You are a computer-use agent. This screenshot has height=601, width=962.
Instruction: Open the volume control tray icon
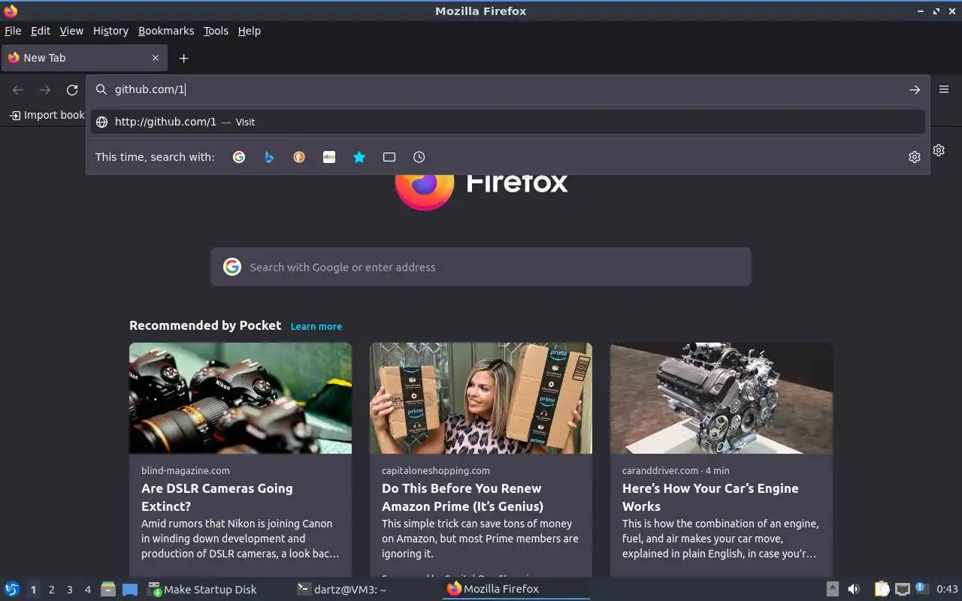(854, 589)
